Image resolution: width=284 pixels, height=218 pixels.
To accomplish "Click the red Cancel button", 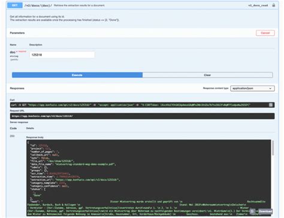I will pos(265,33).
